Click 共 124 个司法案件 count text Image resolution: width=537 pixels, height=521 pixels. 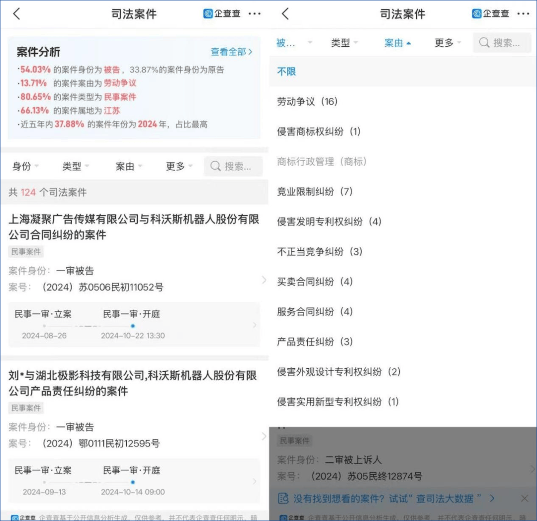[x=48, y=192]
